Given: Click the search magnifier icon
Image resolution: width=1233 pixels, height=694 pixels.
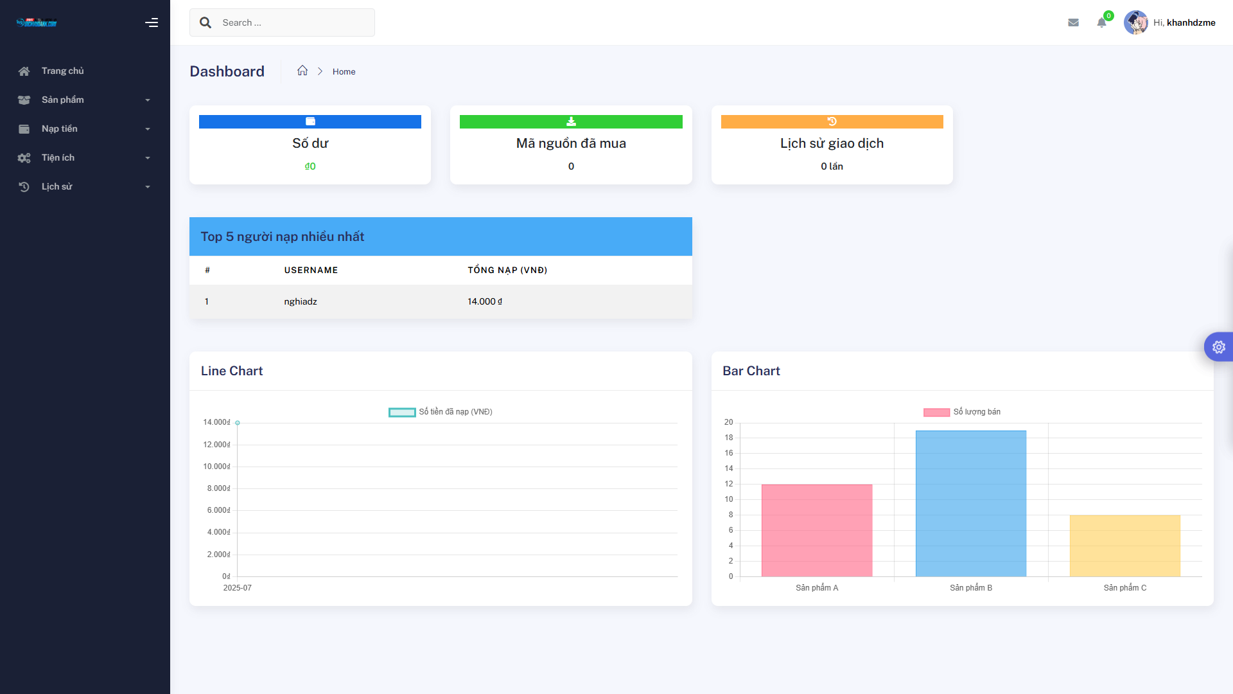Looking at the screenshot, I should click(205, 22).
